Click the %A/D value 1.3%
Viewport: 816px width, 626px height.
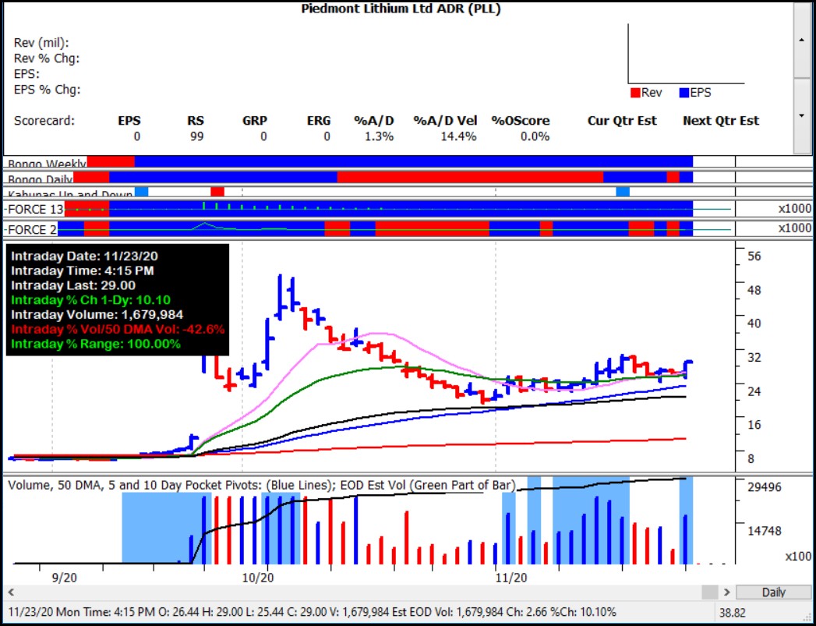(379, 136)
